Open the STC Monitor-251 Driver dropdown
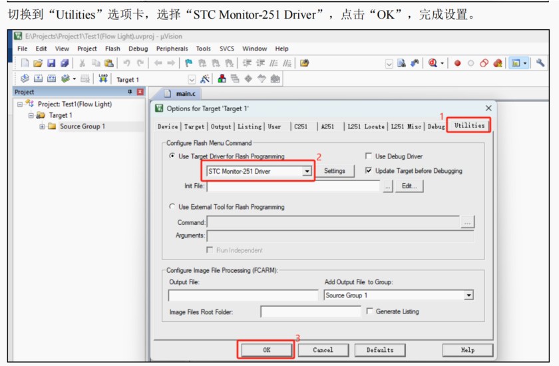Viewport: 559px width, 366px height. pos(307,171)
